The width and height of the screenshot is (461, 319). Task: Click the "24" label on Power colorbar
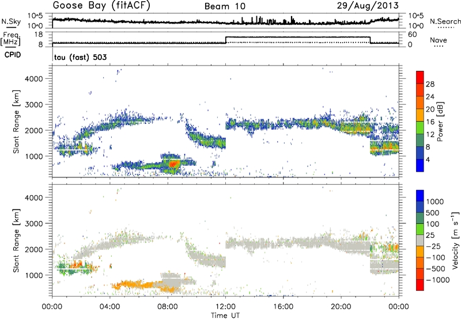click(430, 97)
